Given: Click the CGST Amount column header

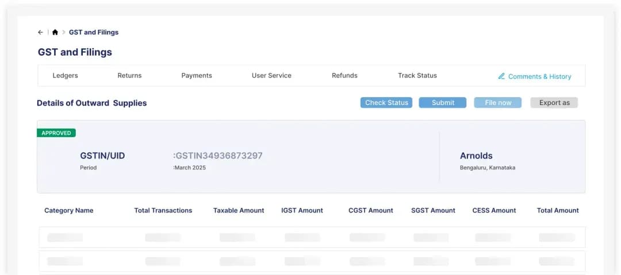Looking at the screenshot, I should coord(371,211).
